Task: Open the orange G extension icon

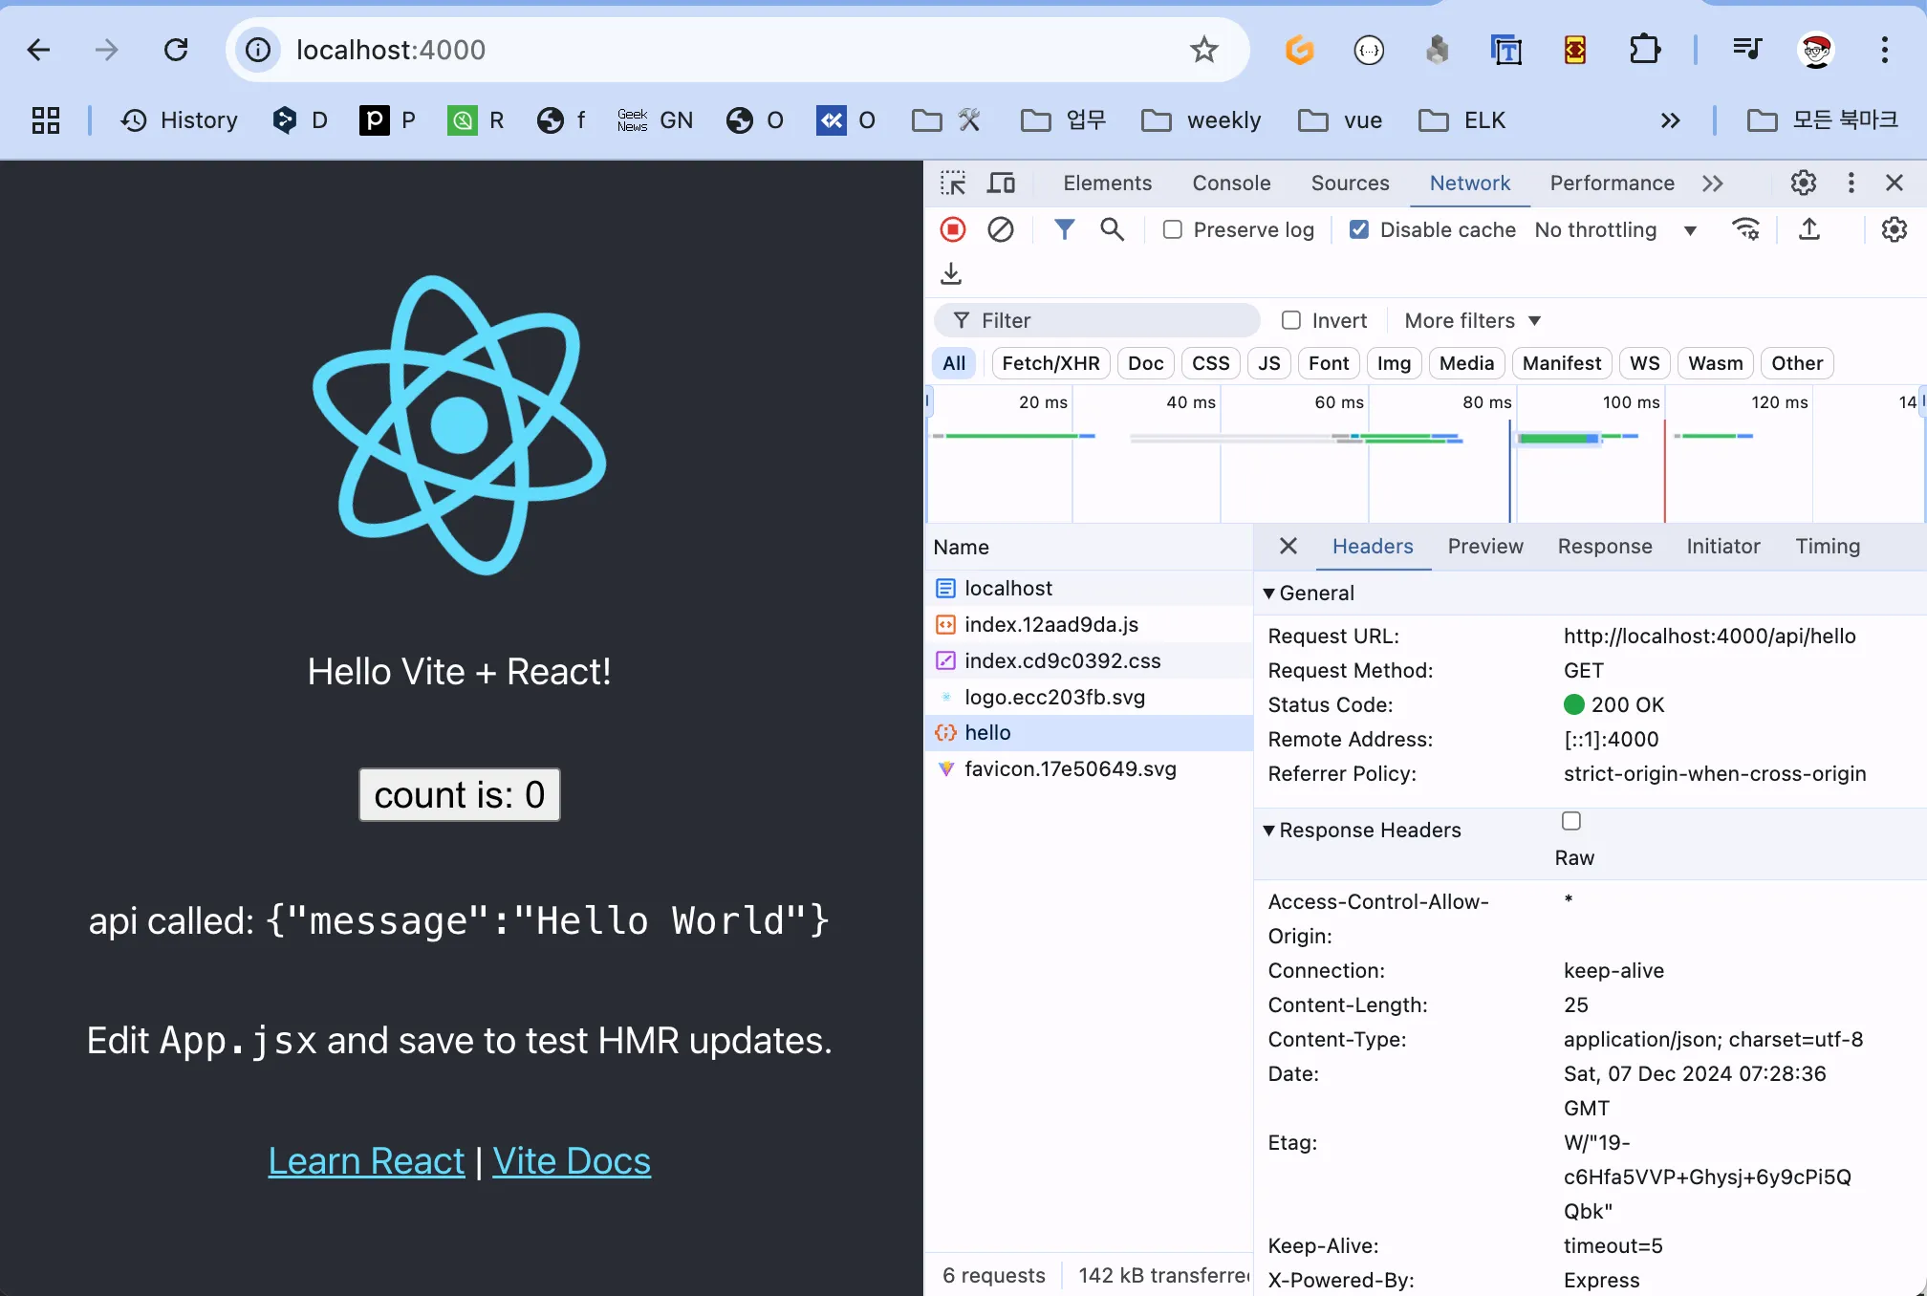Action: coord(1299,50)
